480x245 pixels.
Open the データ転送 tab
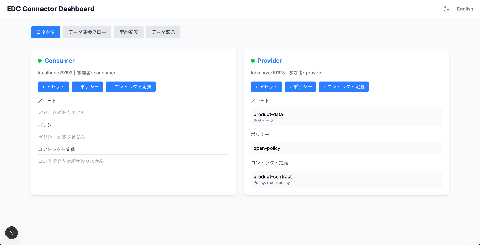[163, 32]
